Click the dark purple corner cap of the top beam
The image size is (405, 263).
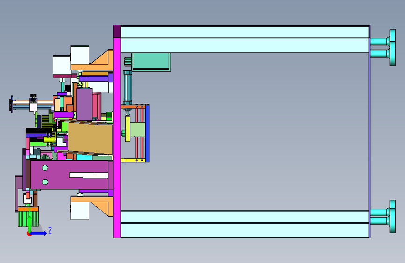117,31
